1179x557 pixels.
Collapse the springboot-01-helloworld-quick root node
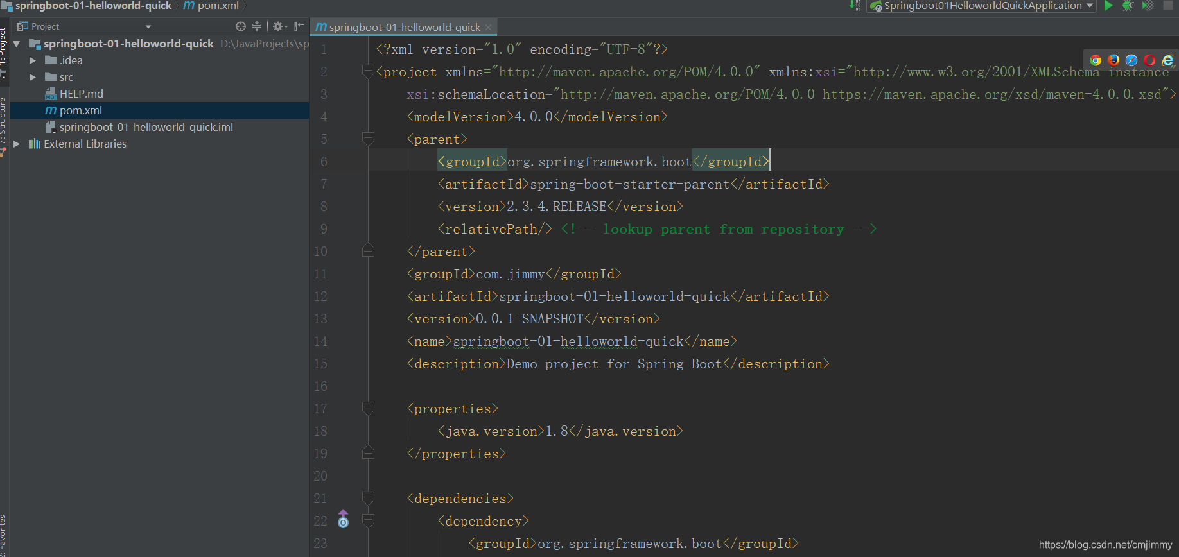[17, 44]
